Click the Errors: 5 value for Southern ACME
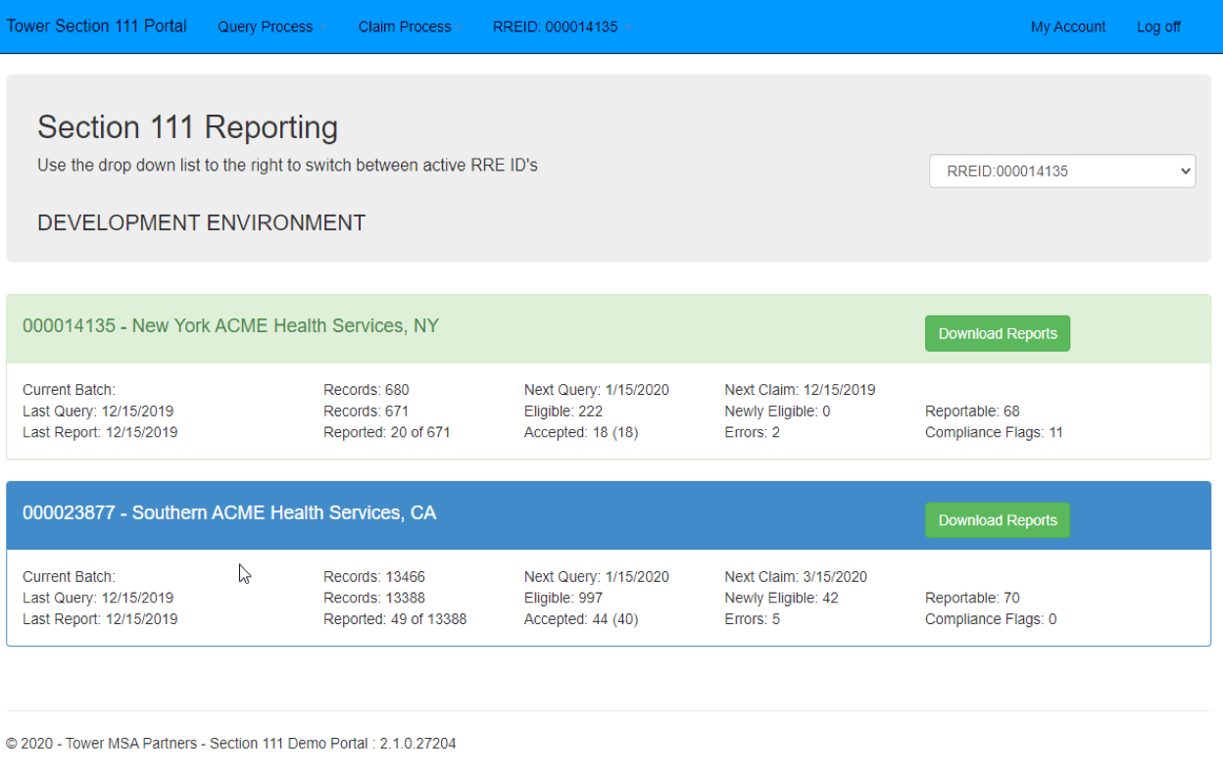The height and width of the screenshot is (776, 1223). click(x=751, y=618)
